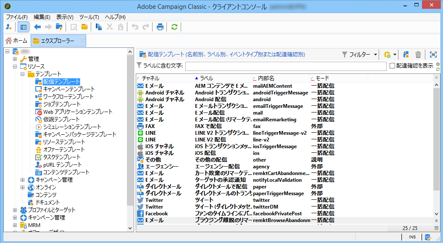Open the ツール(T) menu
This screenshot has height=243, width=443.
point(89,17)
